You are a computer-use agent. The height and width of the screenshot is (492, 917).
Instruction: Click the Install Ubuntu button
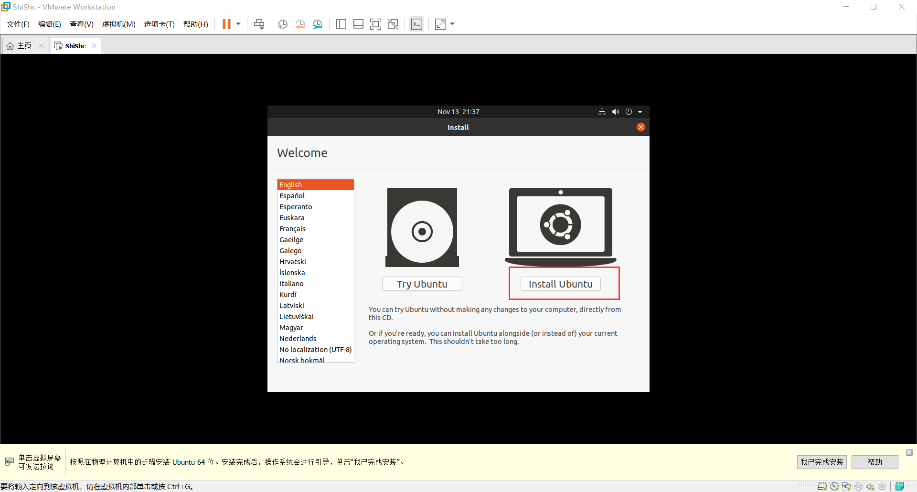[x=561, y=284]
